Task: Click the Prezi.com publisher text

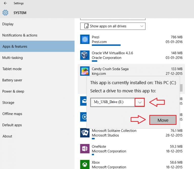Action: [x=99, y=42]
